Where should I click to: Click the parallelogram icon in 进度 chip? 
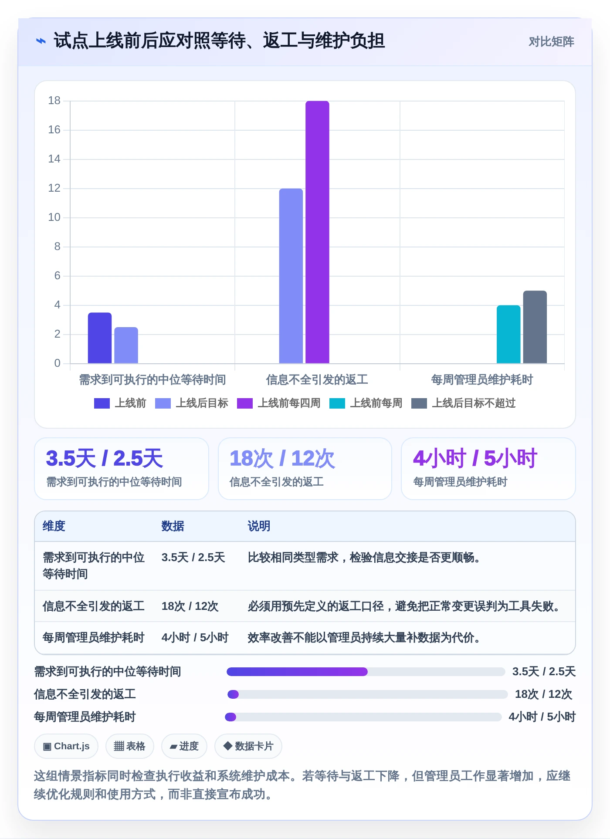pyautogui.click(x=173, y=747)
